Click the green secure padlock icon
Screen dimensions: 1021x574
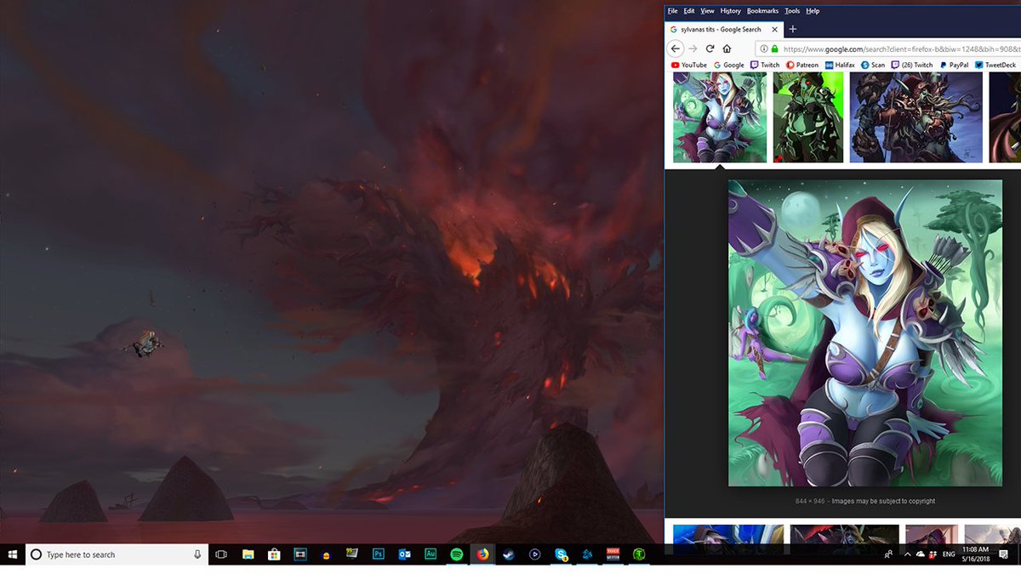tap(774, 49)
